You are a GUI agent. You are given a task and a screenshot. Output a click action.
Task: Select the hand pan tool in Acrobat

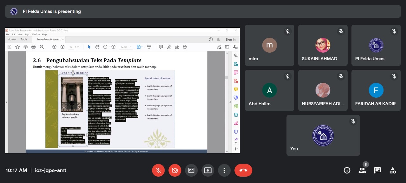click(97, 47)
